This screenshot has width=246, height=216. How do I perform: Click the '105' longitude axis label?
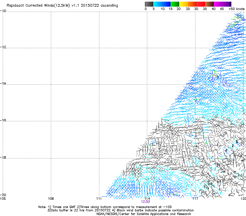3,199
